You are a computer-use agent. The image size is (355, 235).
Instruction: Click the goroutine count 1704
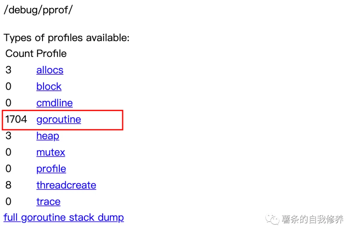pos(16,119)
